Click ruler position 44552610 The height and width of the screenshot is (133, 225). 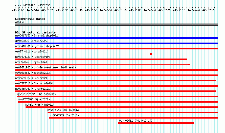(179, 10)
